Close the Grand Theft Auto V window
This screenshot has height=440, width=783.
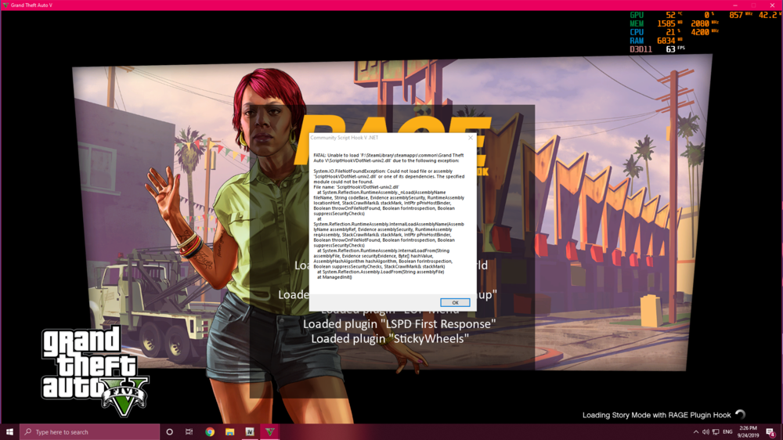coord(772,5)
